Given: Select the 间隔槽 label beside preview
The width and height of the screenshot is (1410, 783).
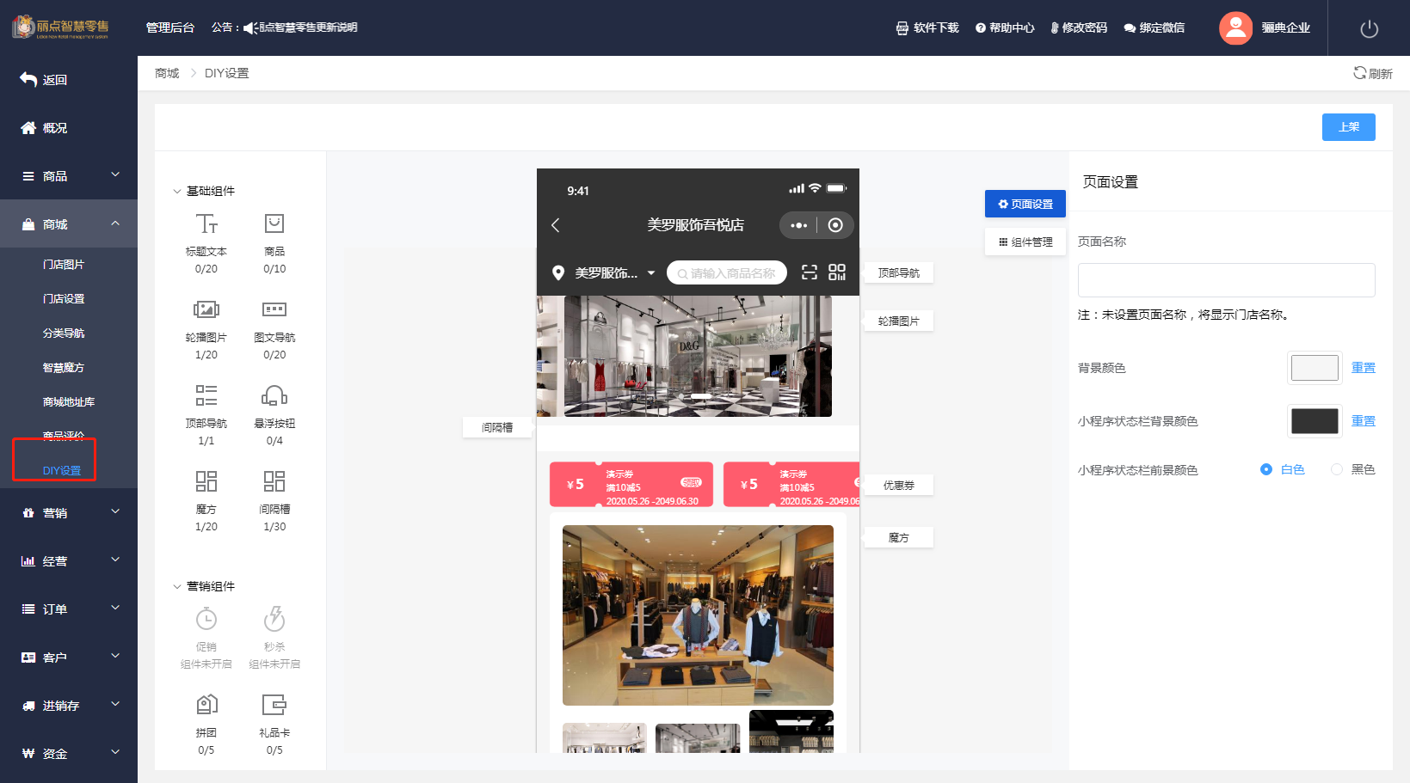Looking at the screenshot, I should click(x=497, y=427).
